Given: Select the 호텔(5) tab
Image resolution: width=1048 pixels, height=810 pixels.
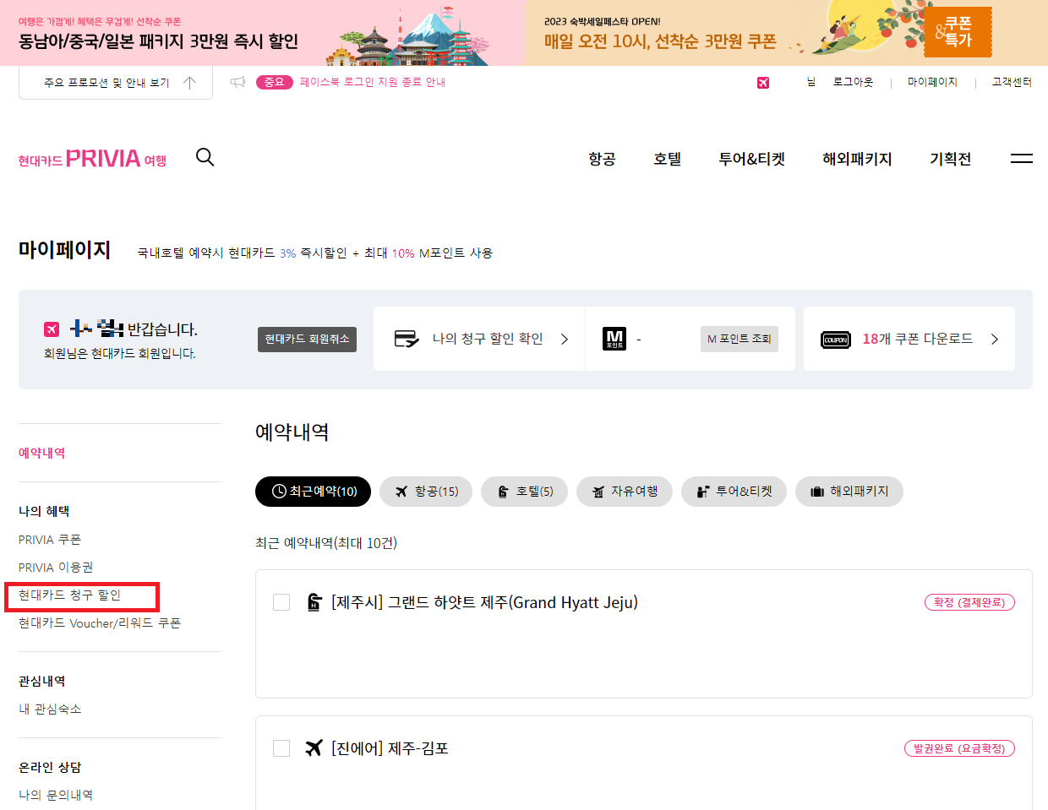Looking at the screenshot, I should 525,492.
